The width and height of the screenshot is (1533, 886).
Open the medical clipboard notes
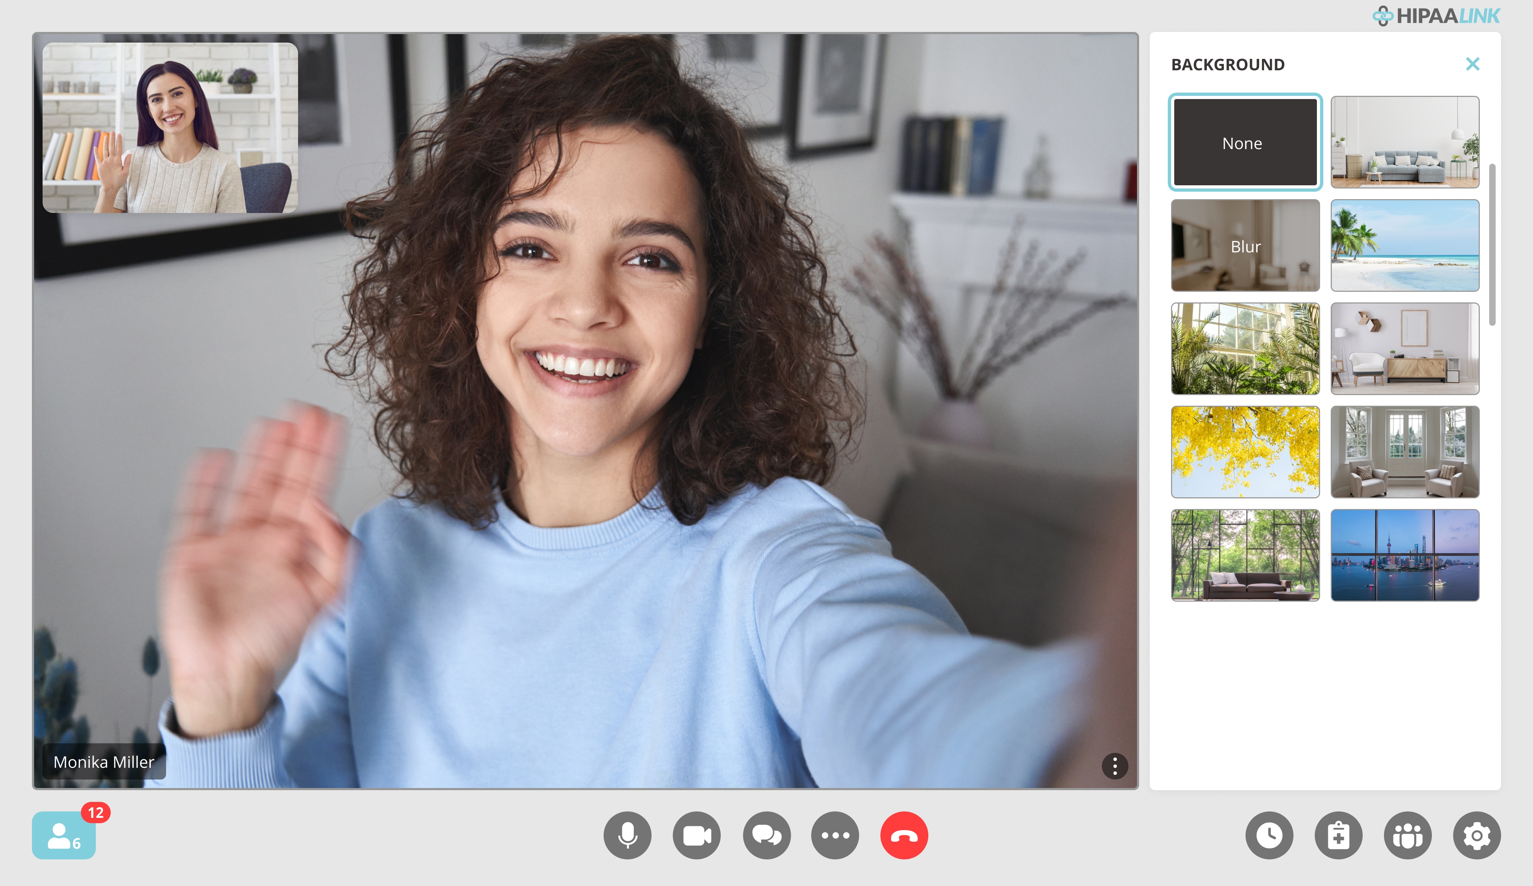click(x=1338, y=836)
